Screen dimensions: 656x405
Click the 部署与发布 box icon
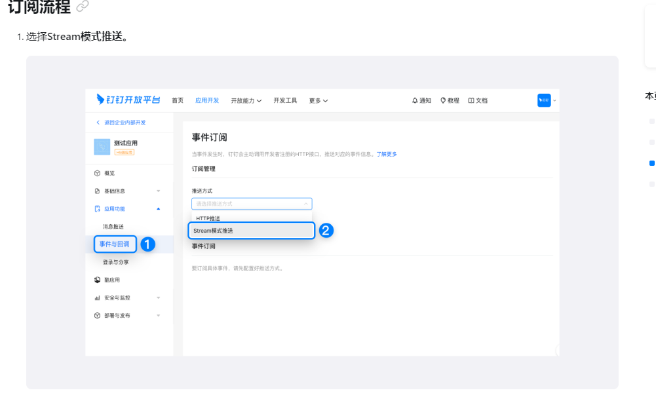click(98, 315)
